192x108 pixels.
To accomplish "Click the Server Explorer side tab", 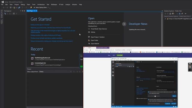I will click(2, 14).
